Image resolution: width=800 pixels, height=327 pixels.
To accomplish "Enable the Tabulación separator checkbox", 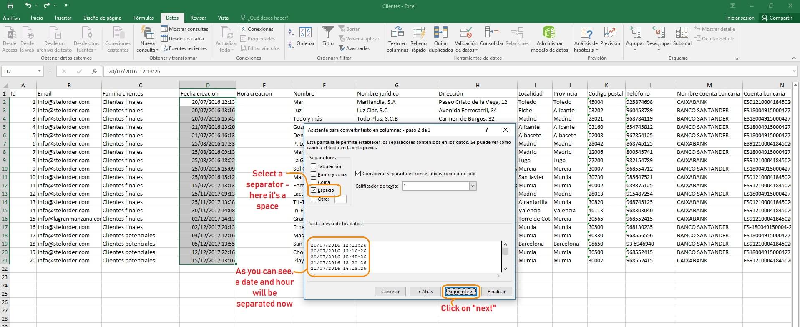I will (314, 166).
